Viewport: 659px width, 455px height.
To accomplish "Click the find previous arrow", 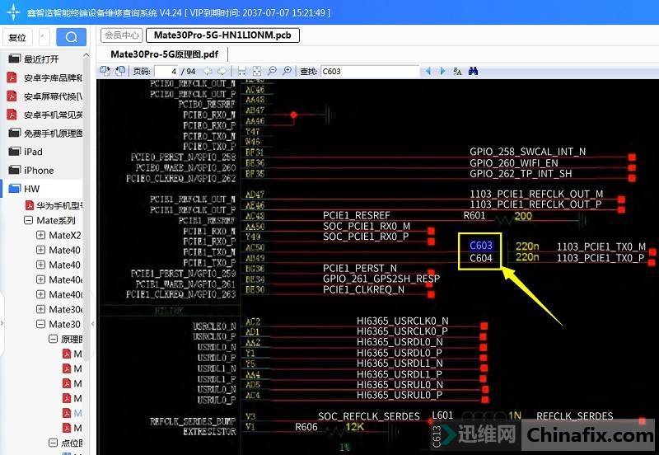I will [428, 72].
